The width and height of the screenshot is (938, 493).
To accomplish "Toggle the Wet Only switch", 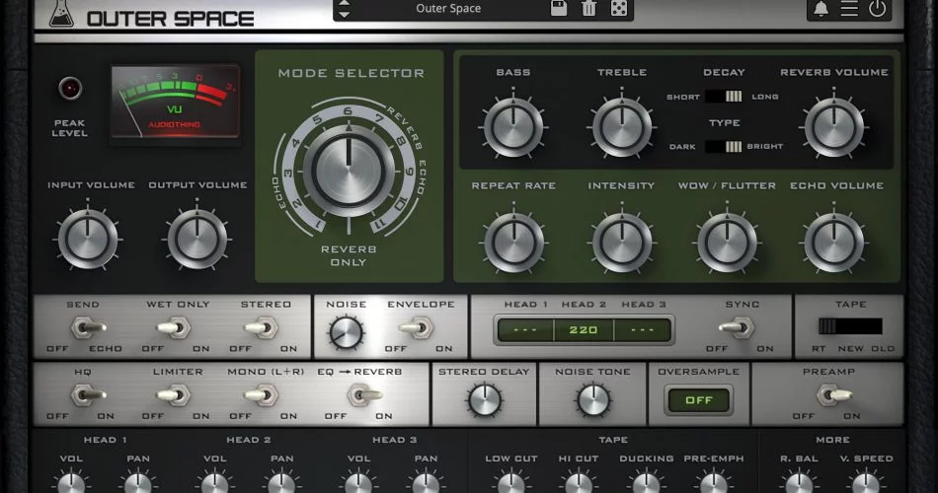I will (x=174, y=327).
